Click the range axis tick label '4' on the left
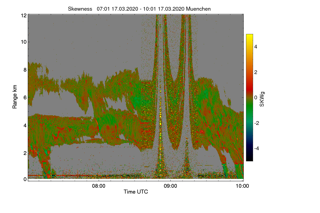The image size is (320, 213). 25,125
